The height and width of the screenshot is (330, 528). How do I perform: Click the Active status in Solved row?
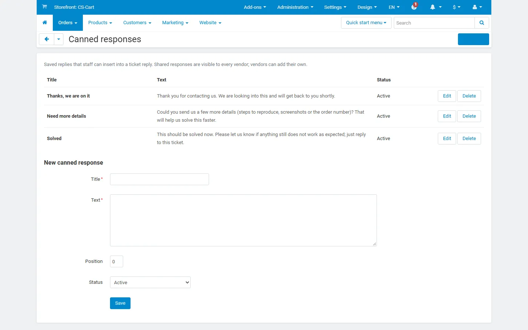pos(384,139)
